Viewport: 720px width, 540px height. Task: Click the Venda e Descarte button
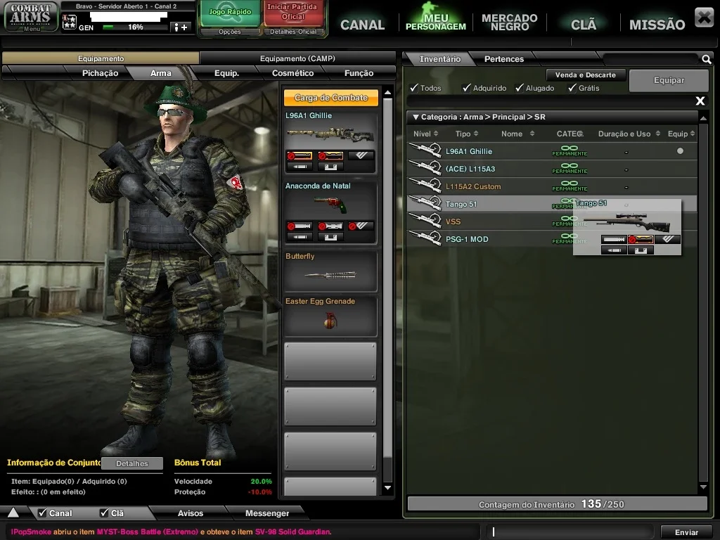coord(586,75)
